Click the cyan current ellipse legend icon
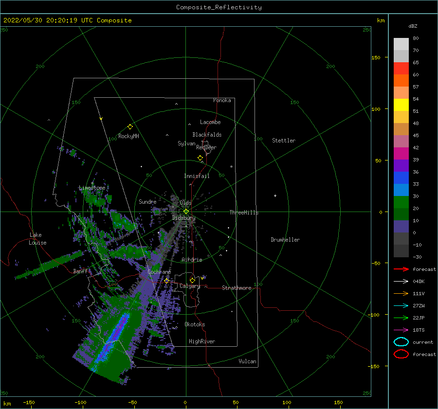438x409 pixels. (x=401, y=342)
